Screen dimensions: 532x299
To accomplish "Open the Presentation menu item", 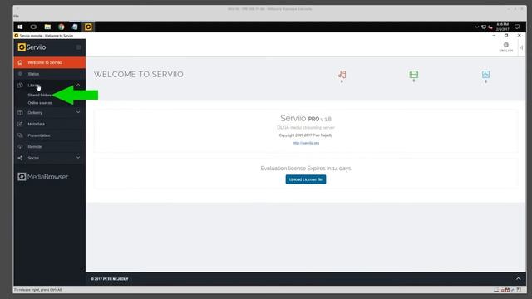I will point(50,135).
